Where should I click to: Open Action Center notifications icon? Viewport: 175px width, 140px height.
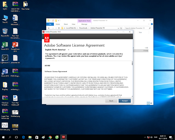click(x=171, y=138)
